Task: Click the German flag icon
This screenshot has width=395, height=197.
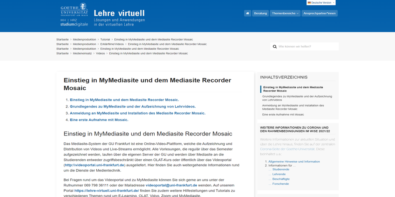Action: pyautogui.click(x=309, y=3)
